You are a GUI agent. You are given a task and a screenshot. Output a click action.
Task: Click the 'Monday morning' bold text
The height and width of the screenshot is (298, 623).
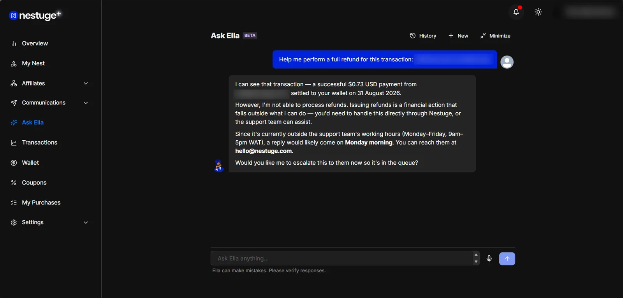[x=369, y=143]
